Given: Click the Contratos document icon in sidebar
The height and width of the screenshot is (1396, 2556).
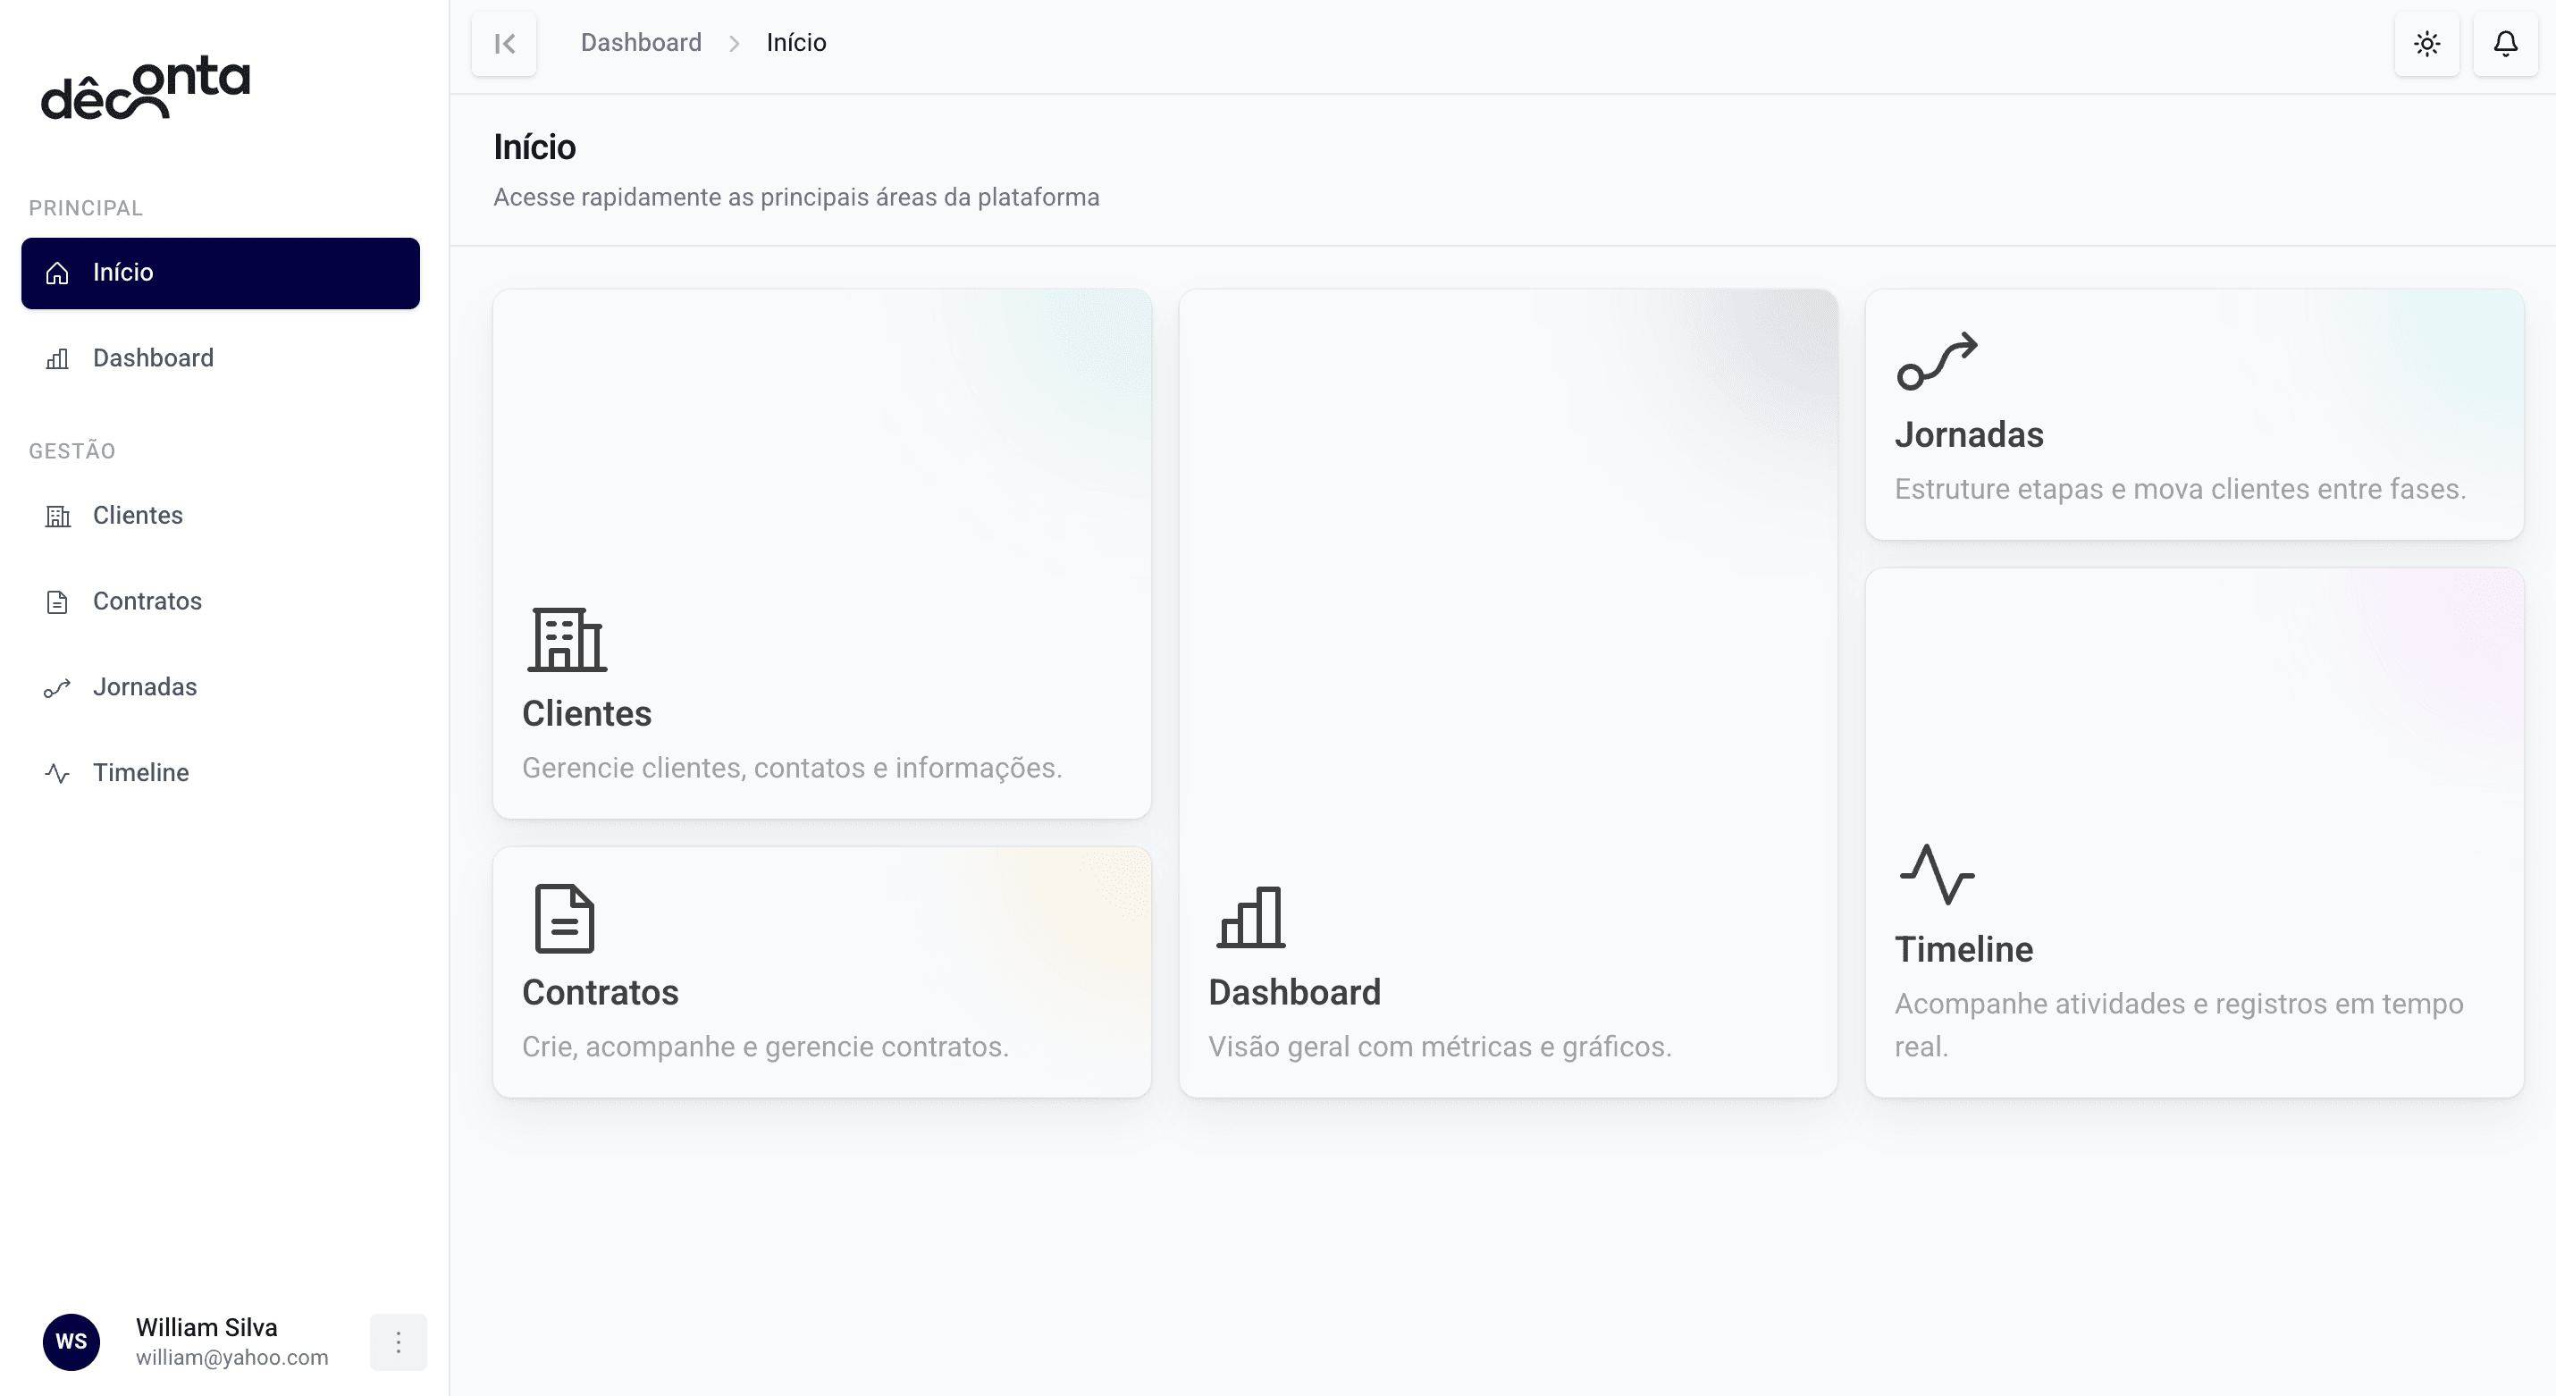Looking at the screenshot, I should pos(56,601).
